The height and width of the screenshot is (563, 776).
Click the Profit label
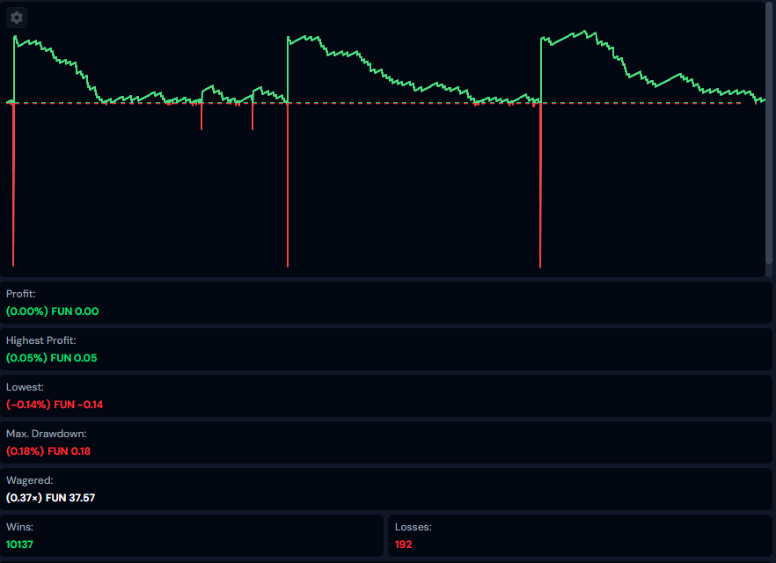coord(21,294)
